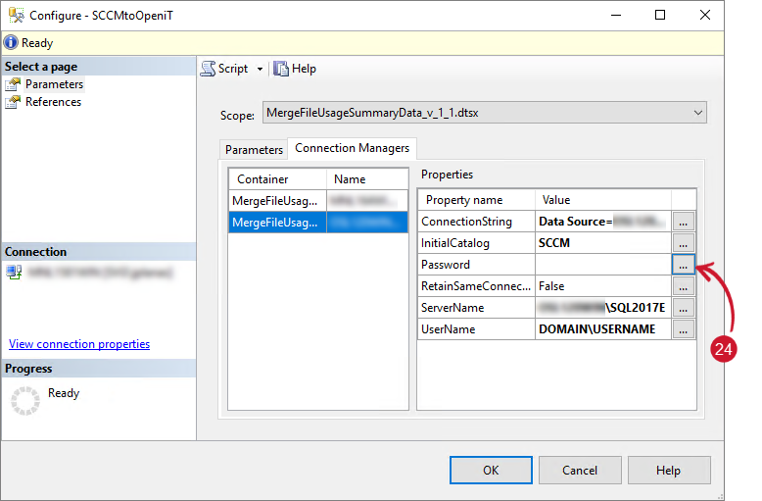Switch to the Connection Managers tab
Screen dimensions: 762x501
[352, 148]
